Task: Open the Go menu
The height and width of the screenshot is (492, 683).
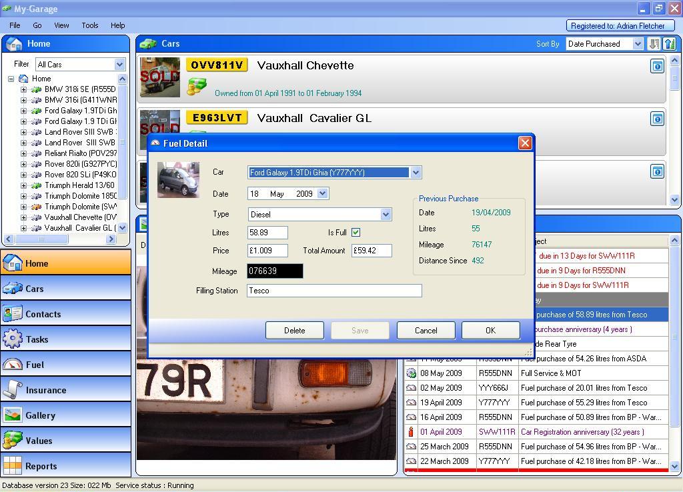Action: click(x=37, y=25)
